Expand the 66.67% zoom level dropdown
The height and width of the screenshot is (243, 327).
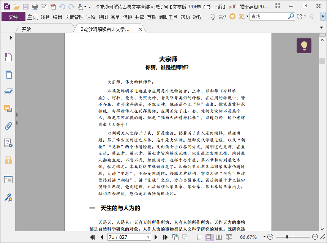tap(264, 237)
